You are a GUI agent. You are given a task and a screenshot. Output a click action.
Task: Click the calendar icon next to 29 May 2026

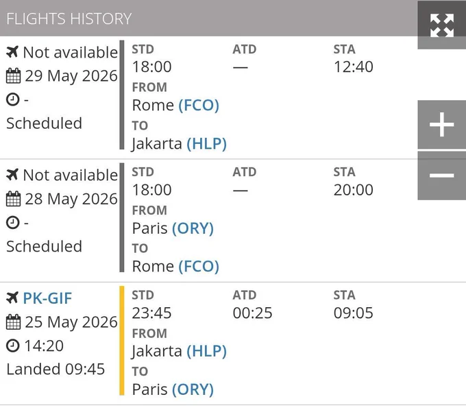coord(14,76)
